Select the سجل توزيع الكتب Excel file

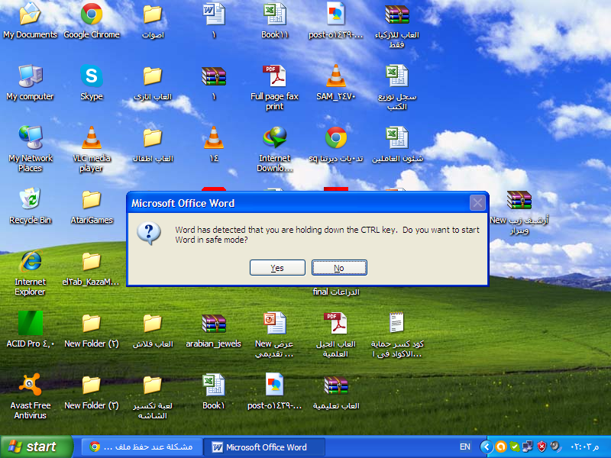(396, 87)
